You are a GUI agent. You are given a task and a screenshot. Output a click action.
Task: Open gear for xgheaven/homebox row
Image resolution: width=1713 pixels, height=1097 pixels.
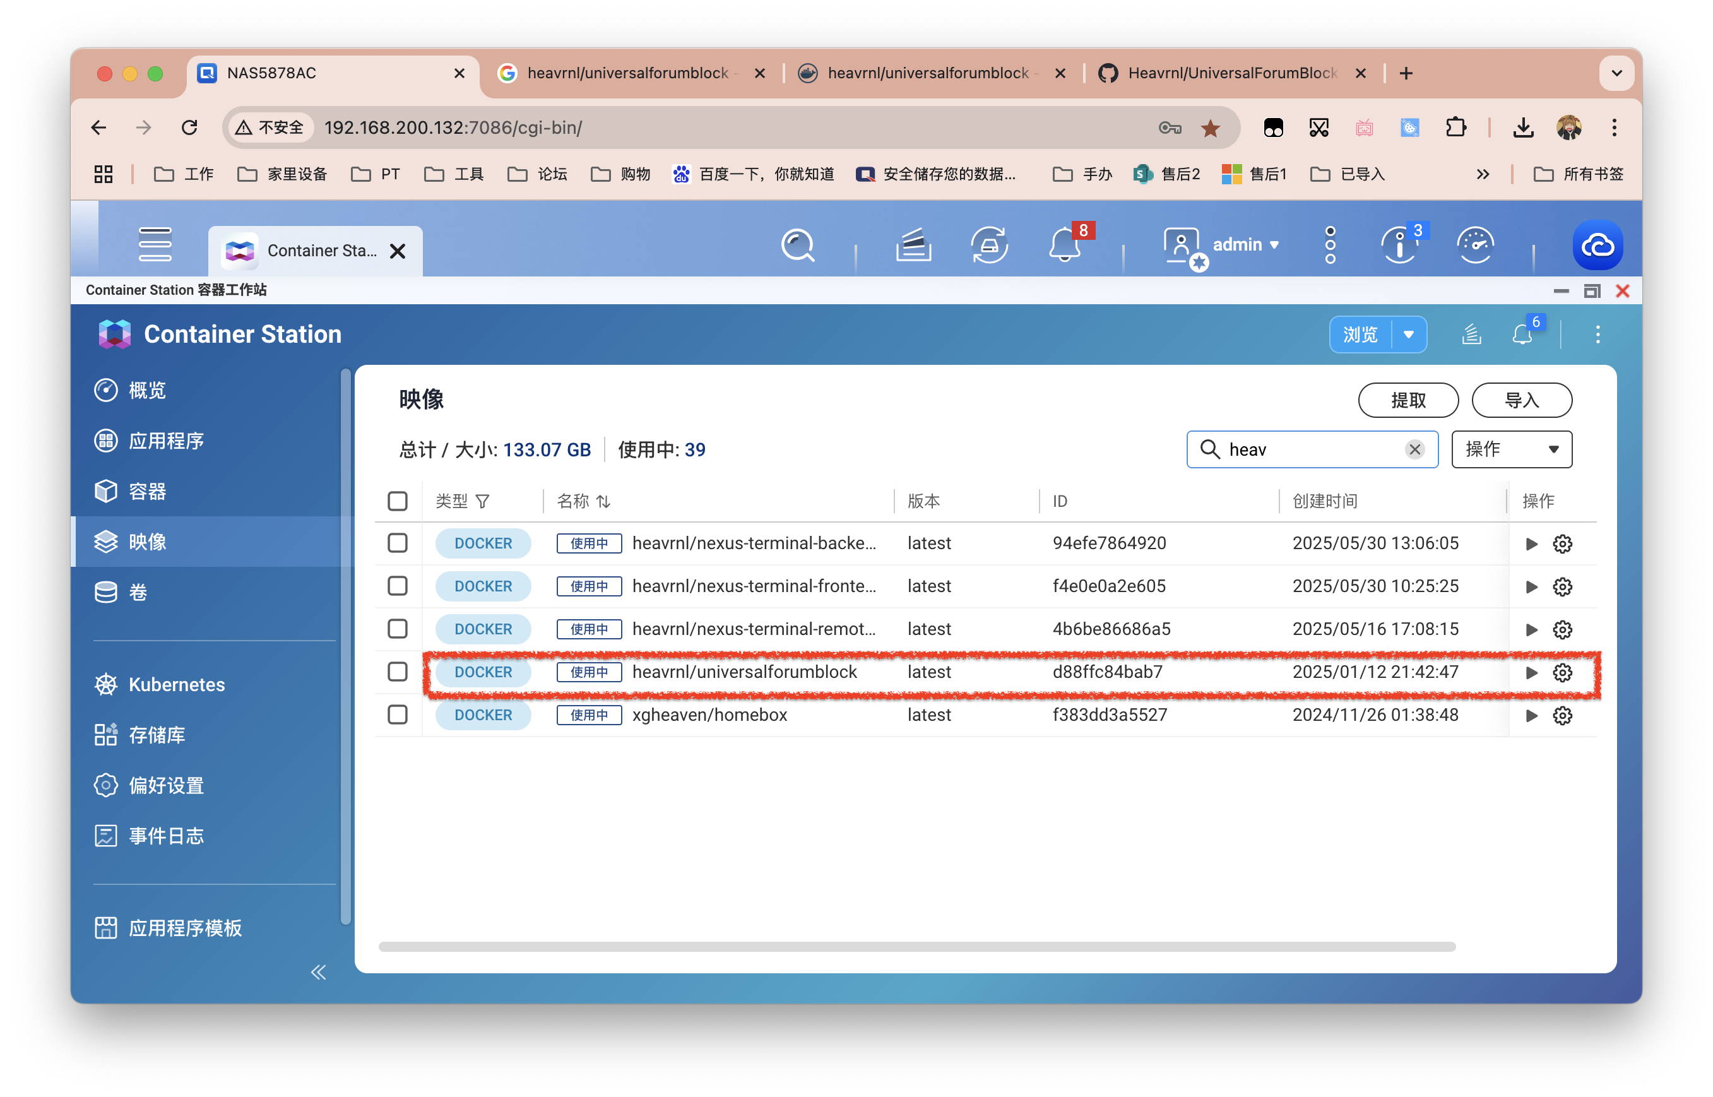click(1563, 715)
